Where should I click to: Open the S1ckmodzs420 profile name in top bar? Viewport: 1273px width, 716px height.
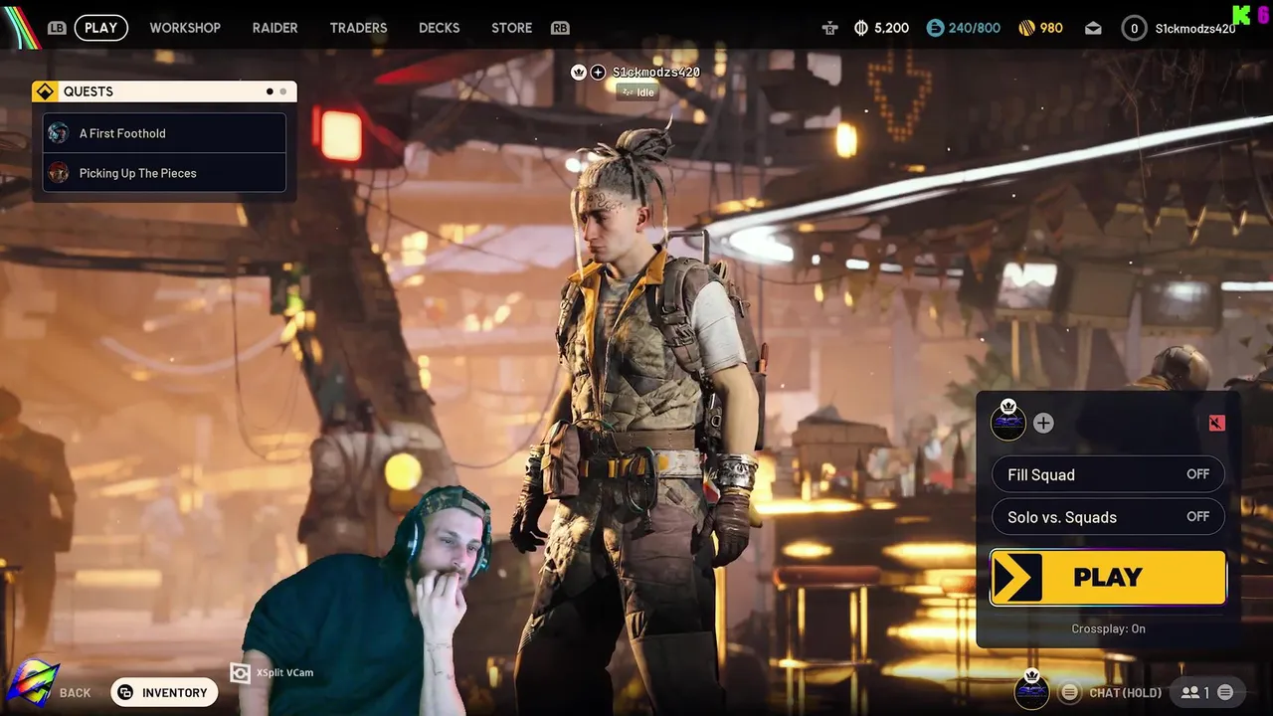(x=1194, y=28)
